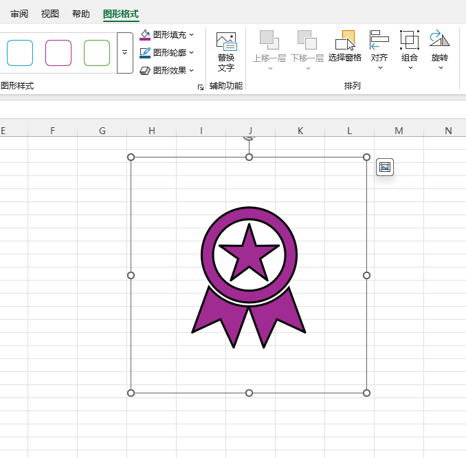This screenshot has height=458, width=466.
Task: Click the 下移一层 send backward icon
Action: click(x=307, y=40)
